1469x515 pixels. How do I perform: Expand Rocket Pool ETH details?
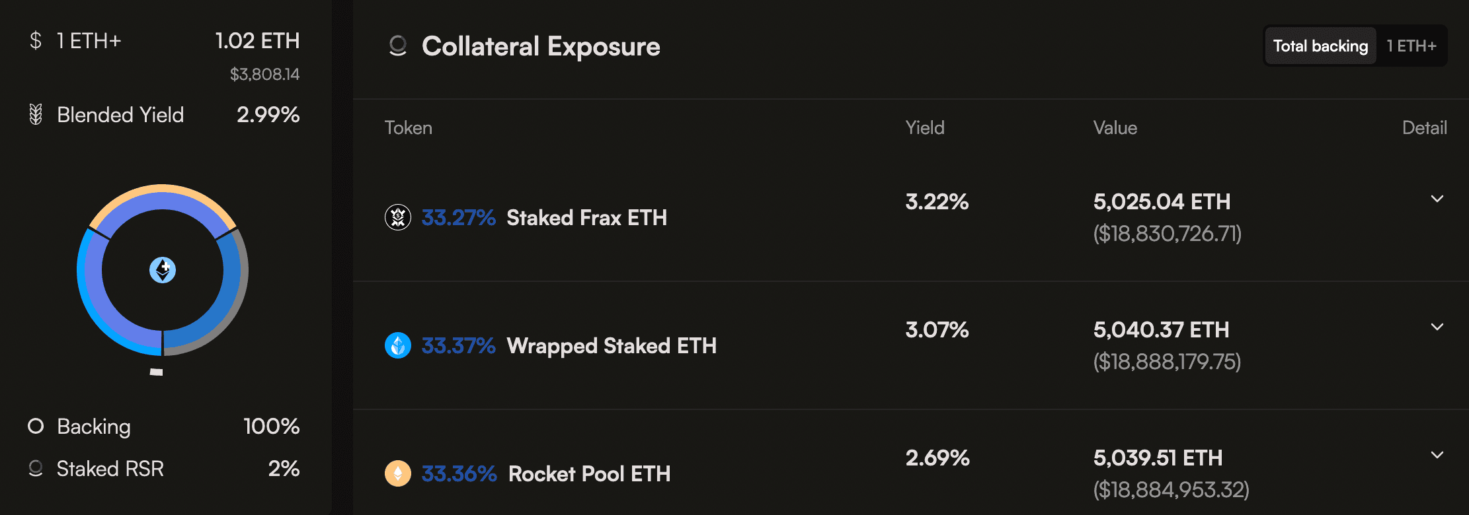click(x=1437, y=455)
